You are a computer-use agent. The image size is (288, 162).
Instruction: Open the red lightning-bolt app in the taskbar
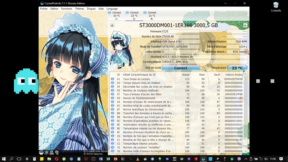[x=196, y=159]
